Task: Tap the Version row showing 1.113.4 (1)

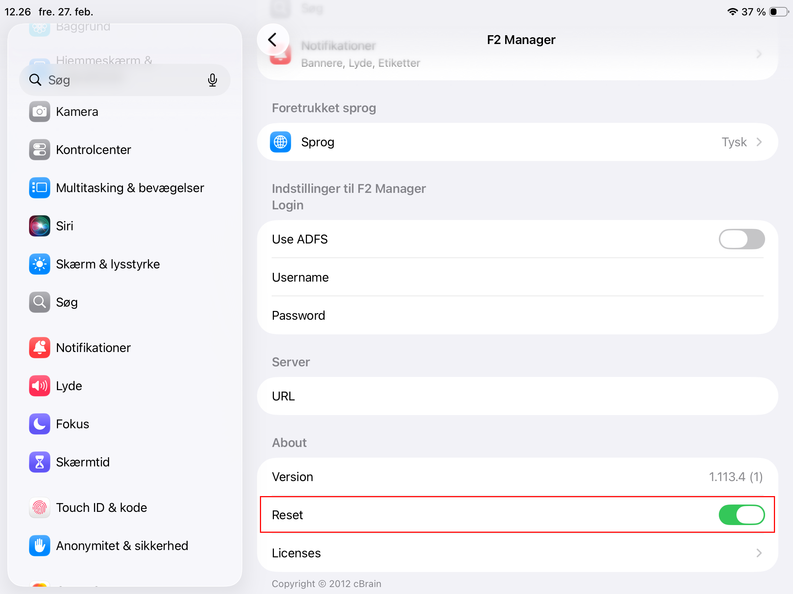Action: coord(518,477)
